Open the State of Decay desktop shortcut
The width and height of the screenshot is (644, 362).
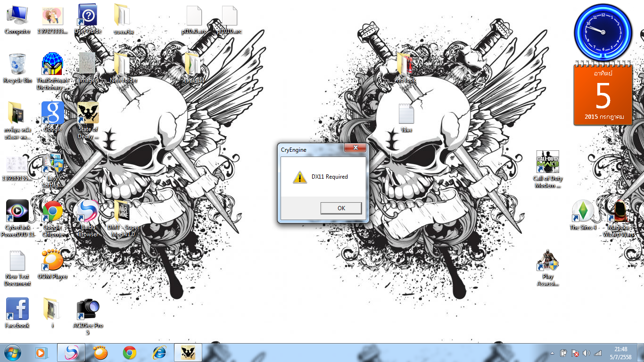88,113
